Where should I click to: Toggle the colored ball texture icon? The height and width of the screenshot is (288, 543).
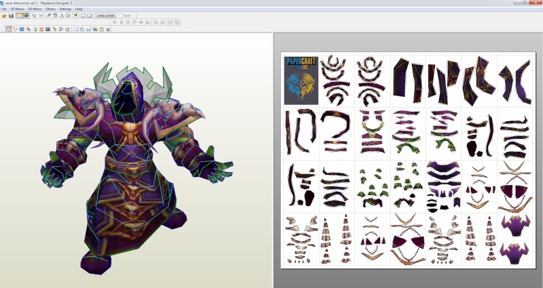point(26,16)
